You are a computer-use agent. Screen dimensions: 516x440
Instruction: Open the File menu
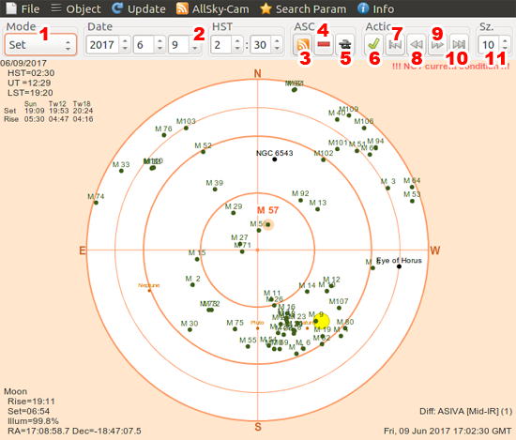point(23,8)
